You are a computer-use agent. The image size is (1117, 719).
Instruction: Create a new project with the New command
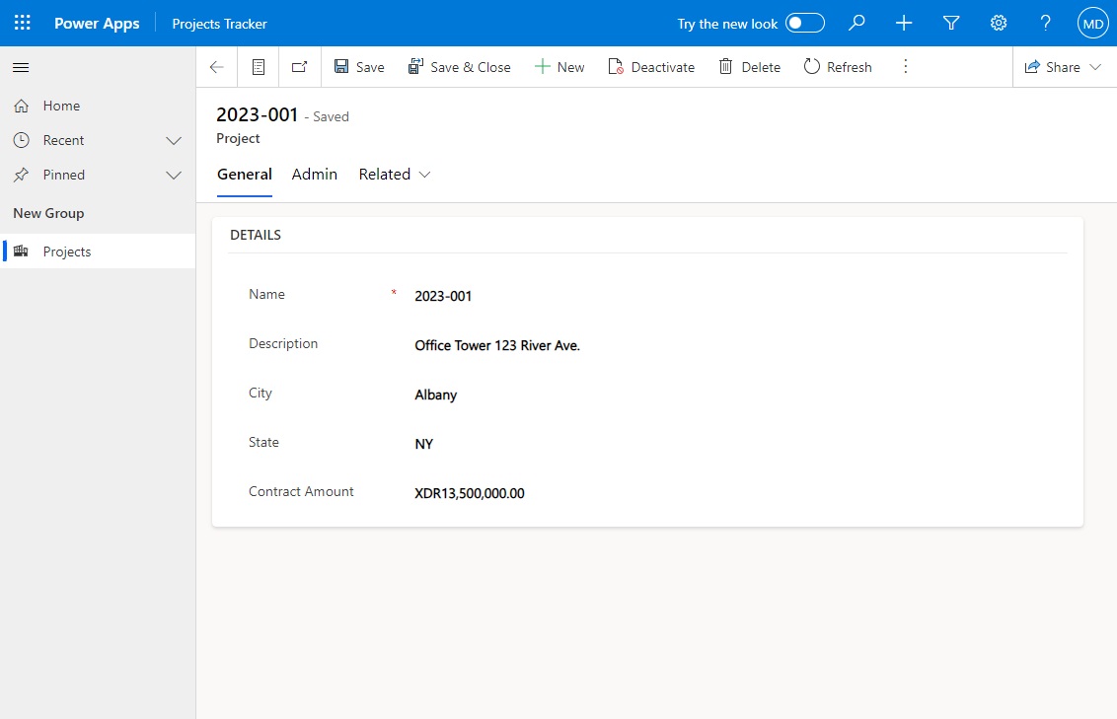559,66
